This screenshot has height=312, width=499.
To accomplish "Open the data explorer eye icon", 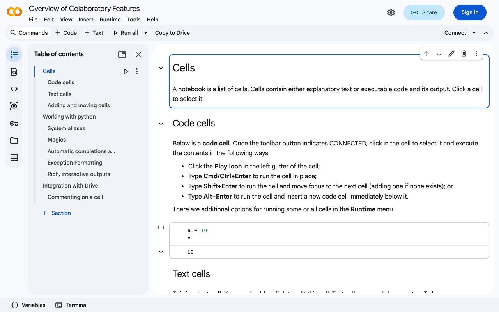I will coord(14,106).
